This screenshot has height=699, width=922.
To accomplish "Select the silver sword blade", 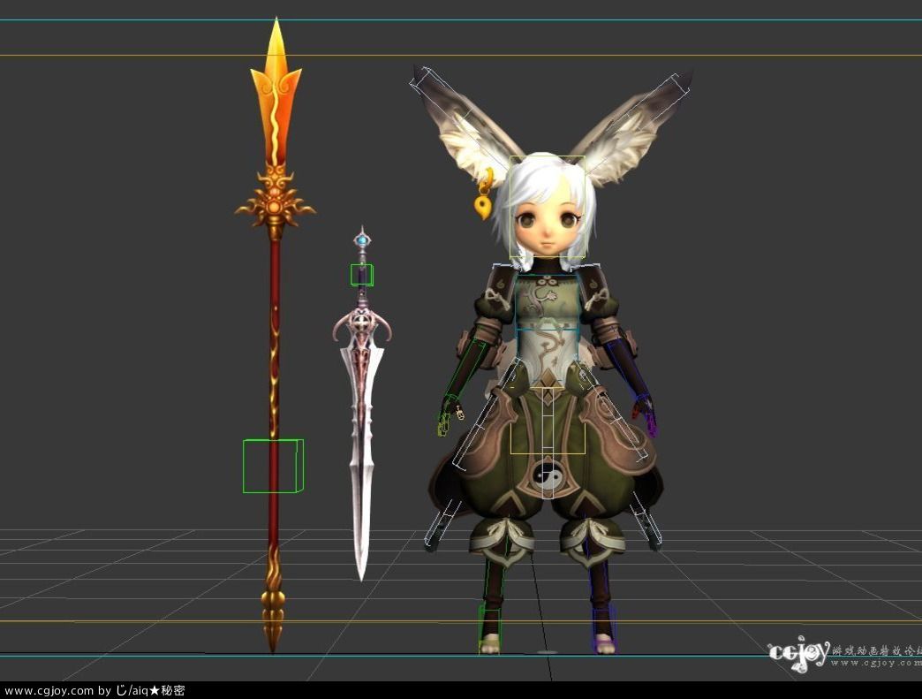I will pos(362,462).
